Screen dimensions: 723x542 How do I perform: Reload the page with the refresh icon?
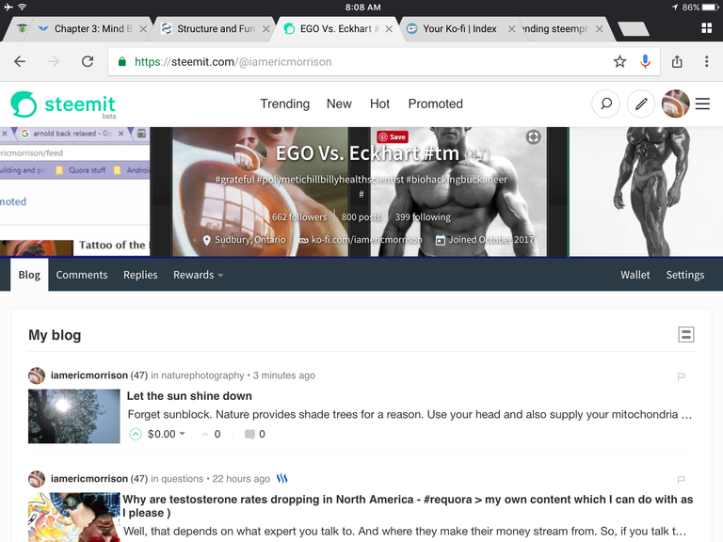[88, 62]
